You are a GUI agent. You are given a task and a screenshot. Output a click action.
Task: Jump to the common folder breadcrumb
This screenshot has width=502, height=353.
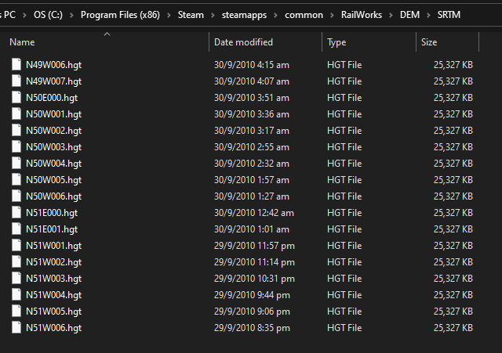coord(307,14)
